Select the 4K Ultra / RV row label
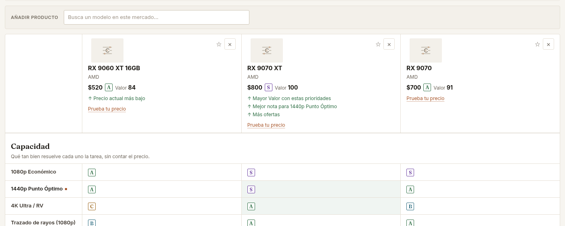The width and height of the screenshot is (565, 226). (x=27, y=206)
